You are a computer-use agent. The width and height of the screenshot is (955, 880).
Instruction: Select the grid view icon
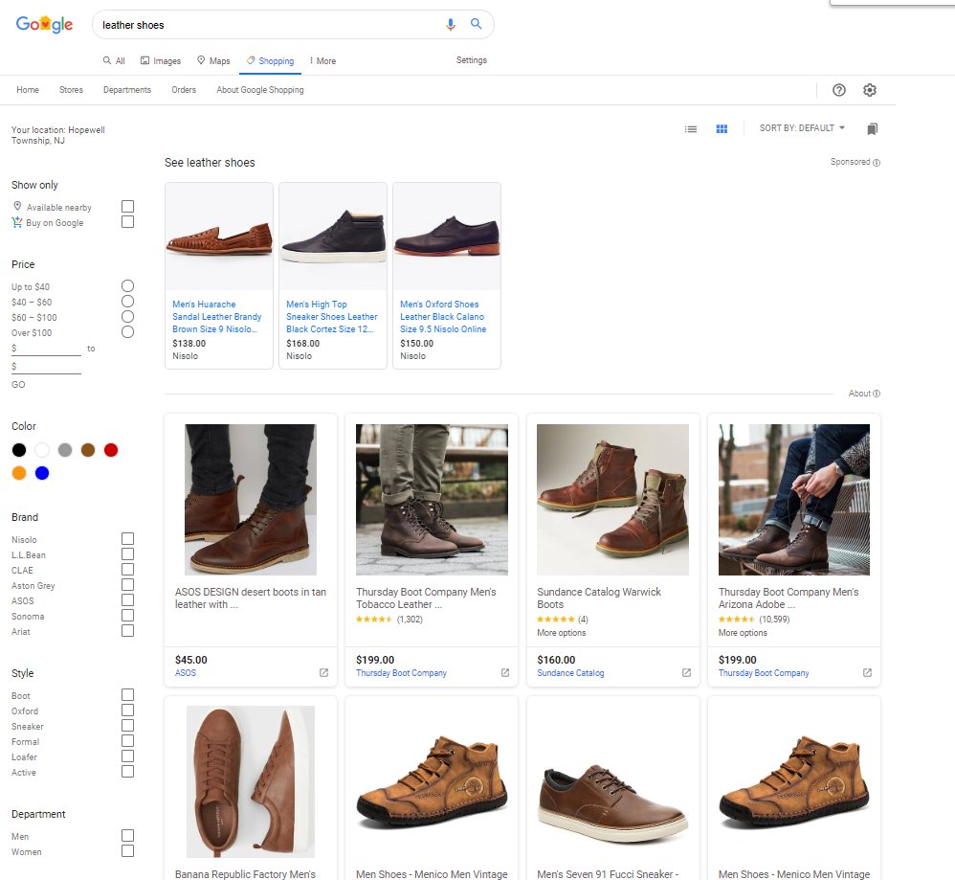click(721, 127)
